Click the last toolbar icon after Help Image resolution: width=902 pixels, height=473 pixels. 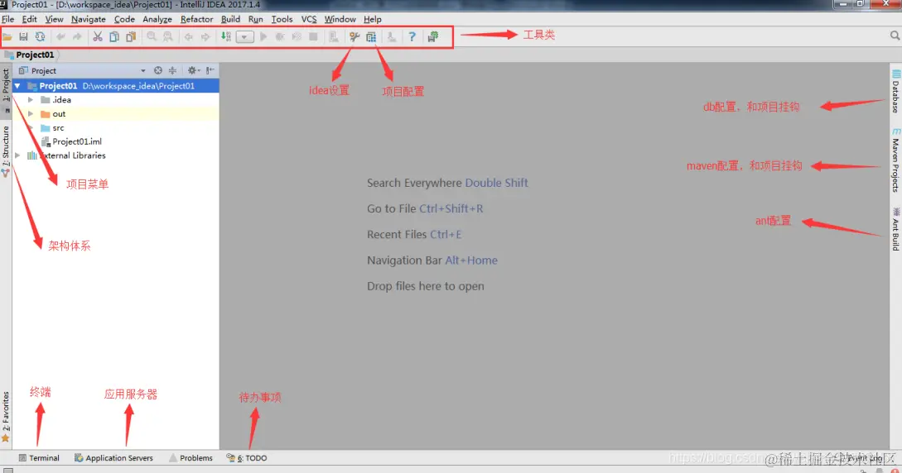coord(432,36)
